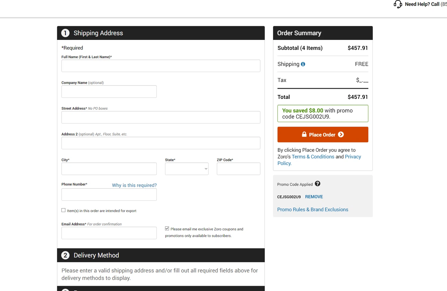Click the Company Name field

[x=109, y=92]
